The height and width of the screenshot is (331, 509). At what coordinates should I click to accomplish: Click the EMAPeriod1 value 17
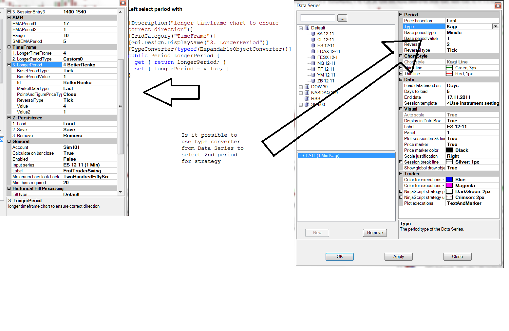click(x=90, y=24)
